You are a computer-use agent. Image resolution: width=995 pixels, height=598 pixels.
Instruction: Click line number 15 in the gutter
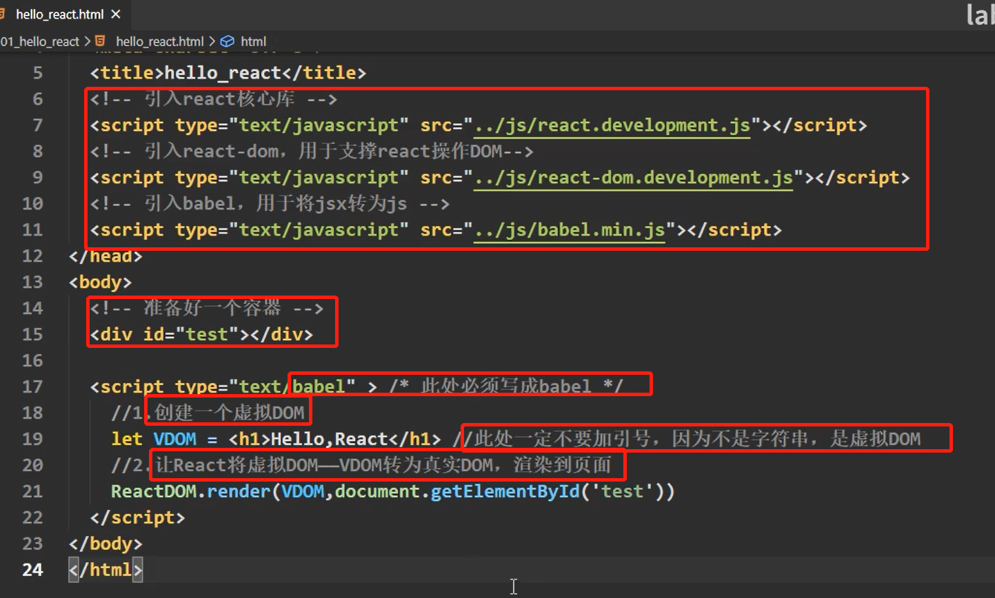[x=32, y=335]
